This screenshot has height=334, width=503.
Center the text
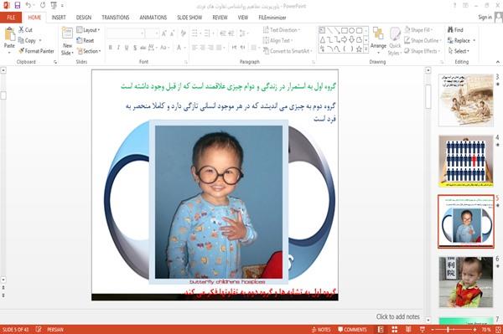(202, 48)
